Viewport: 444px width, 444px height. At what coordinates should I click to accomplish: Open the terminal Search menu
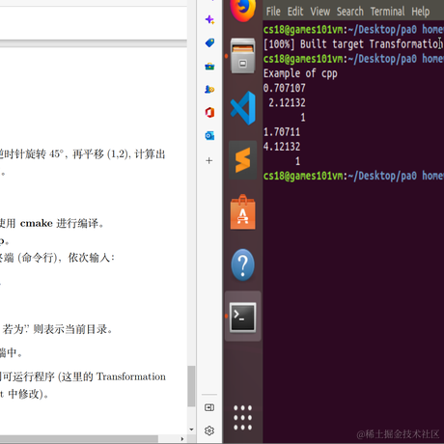point(350,12)
